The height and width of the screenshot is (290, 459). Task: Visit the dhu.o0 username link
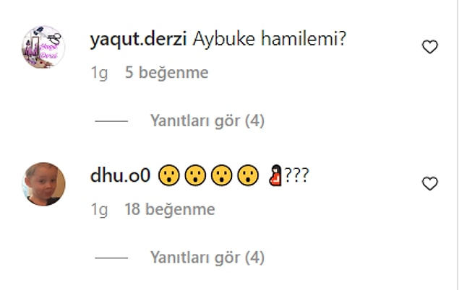click(x=120, y=175)
